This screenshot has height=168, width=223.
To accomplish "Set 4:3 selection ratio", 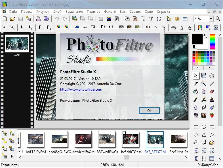I will 204,150.
